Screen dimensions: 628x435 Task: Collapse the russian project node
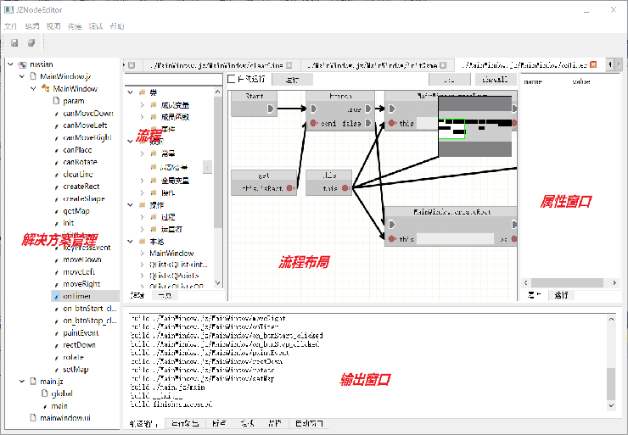[x=11, y=64]
